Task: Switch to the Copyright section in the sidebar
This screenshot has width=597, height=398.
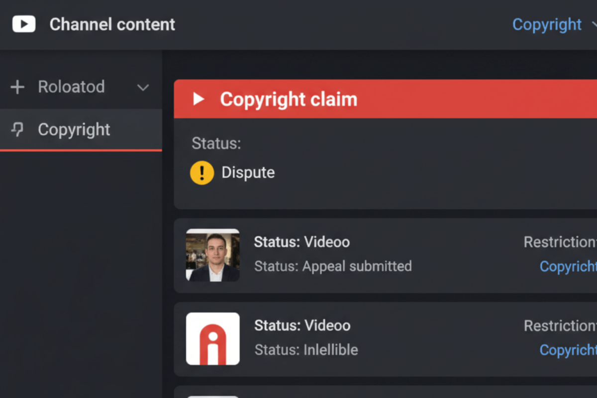Action: tap(74, 130)
